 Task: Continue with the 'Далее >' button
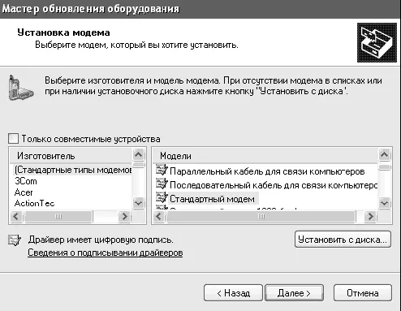pos(294,293)
